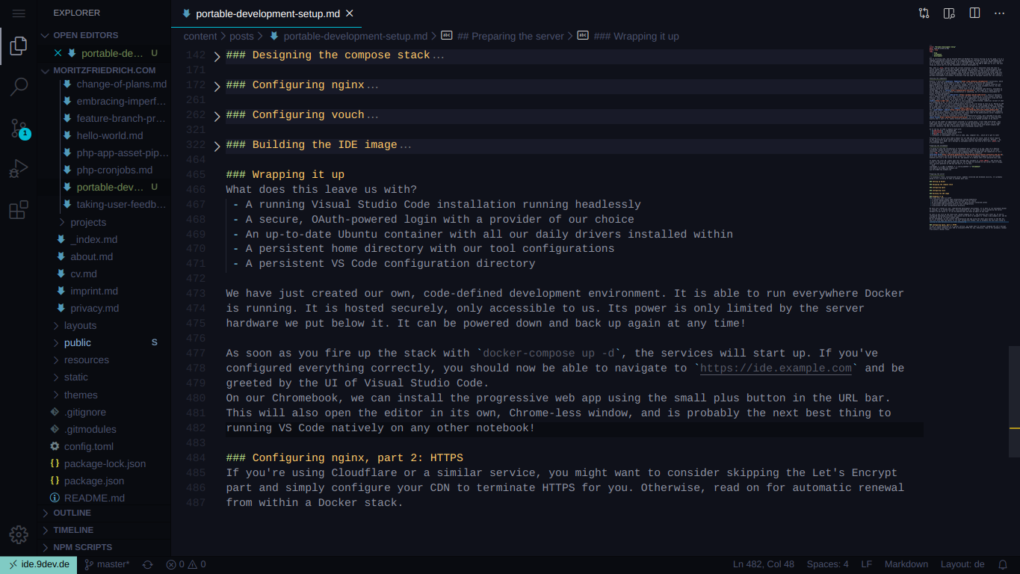Open package-lock.json file

click(x=105, y=463)
